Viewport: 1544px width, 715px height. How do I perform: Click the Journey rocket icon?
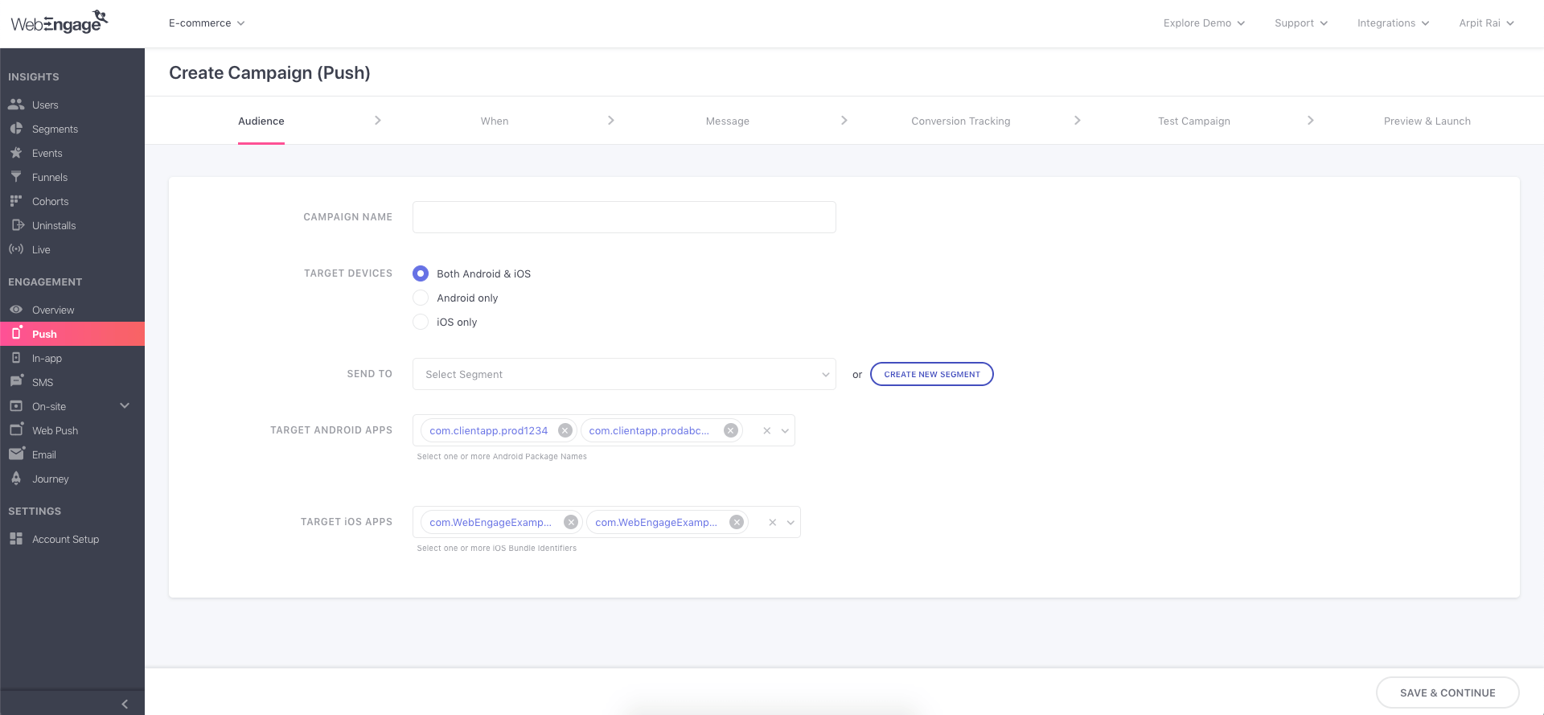click(16, 479)
